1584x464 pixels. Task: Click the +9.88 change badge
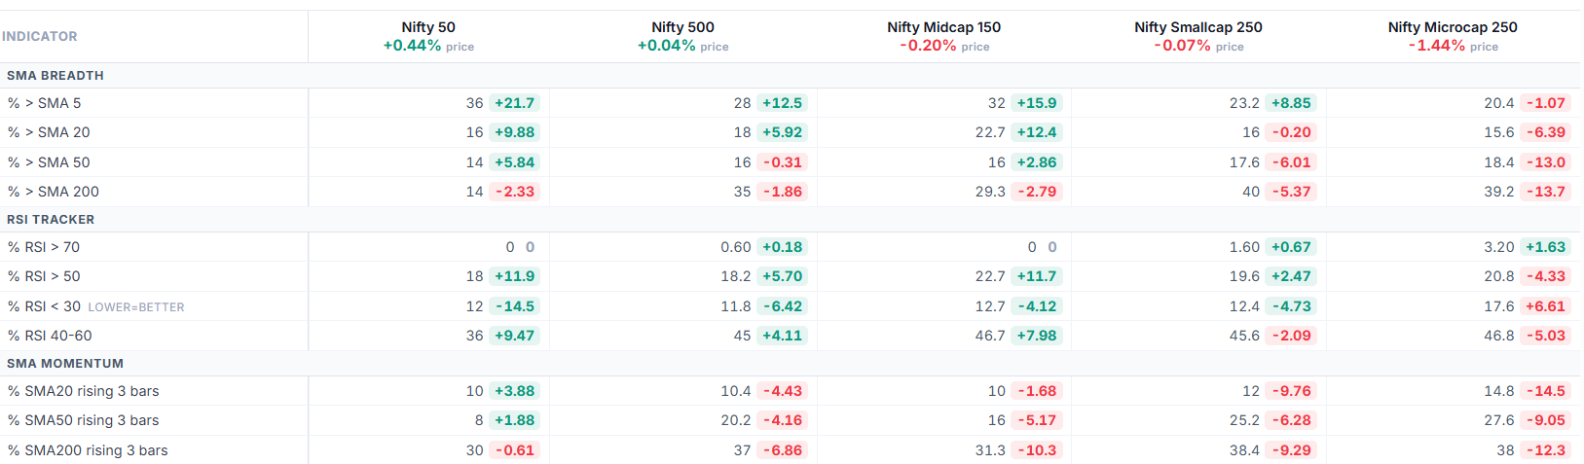(514, 132)
